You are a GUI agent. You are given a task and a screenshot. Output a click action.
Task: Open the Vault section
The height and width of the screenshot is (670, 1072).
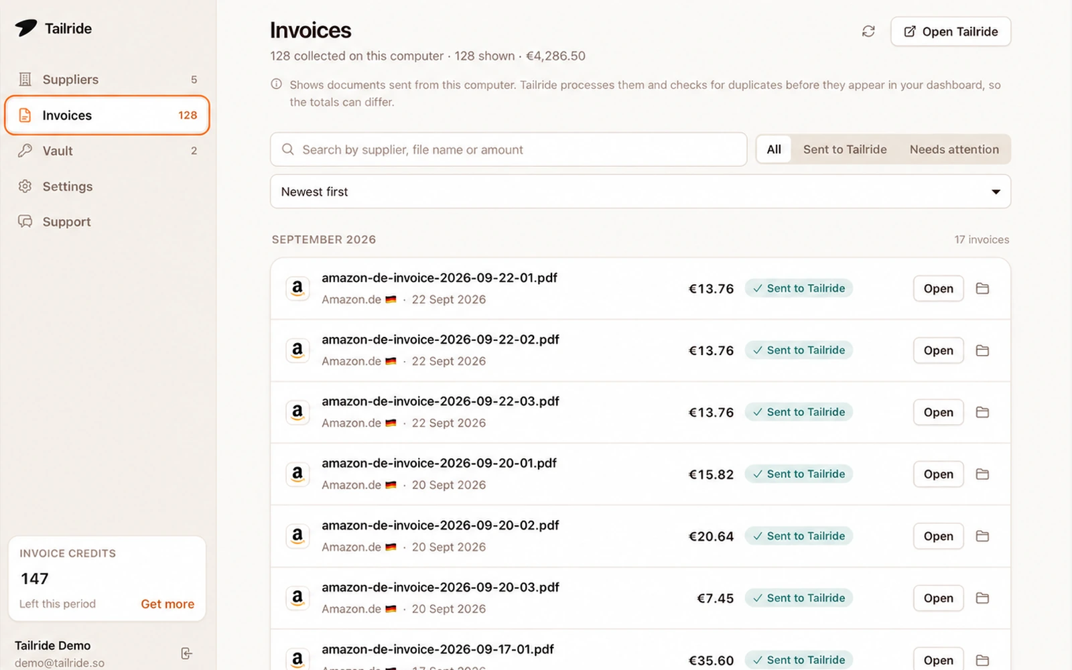[107, 151]
